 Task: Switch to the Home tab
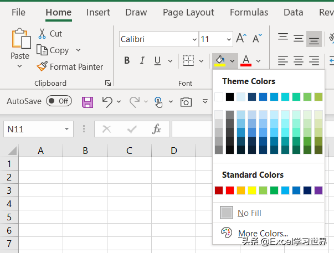click(x=59, y=12)
